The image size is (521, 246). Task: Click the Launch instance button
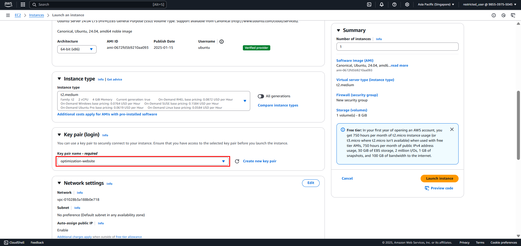[439, 179]
